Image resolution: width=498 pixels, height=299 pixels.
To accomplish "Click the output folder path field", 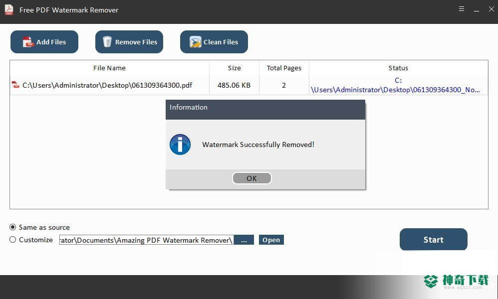I will [x=146, y=240].
